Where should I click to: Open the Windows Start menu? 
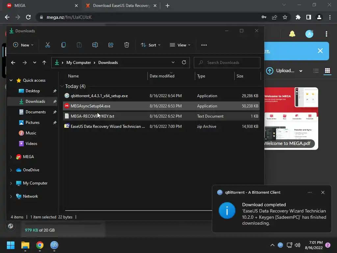11,245
